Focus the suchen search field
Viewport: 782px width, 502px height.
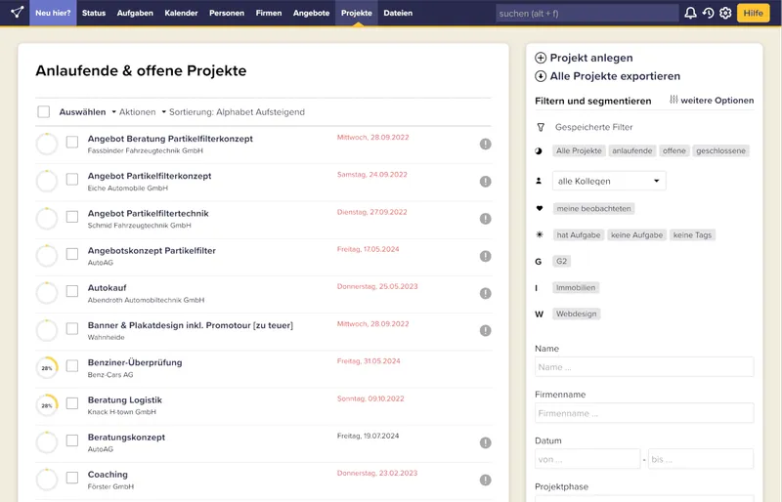coord(587,14)
